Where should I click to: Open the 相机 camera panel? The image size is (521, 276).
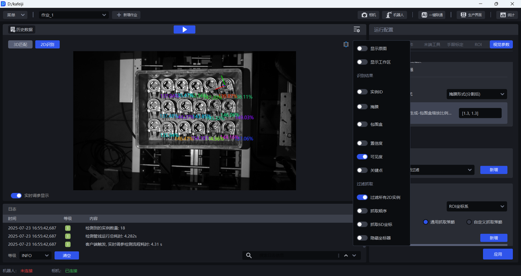click(368, 15)
